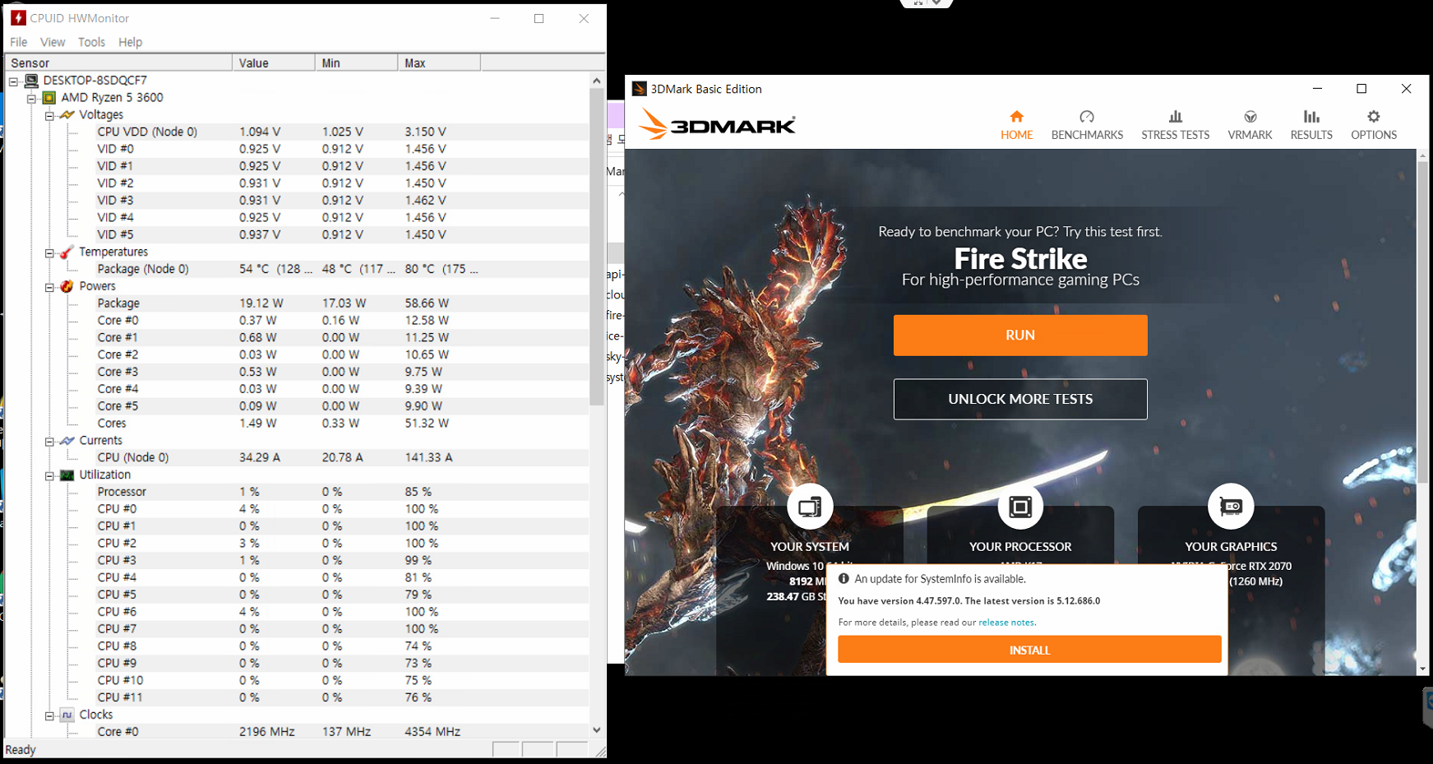Open the View menu in HWMonitor

tap(53, 42)
